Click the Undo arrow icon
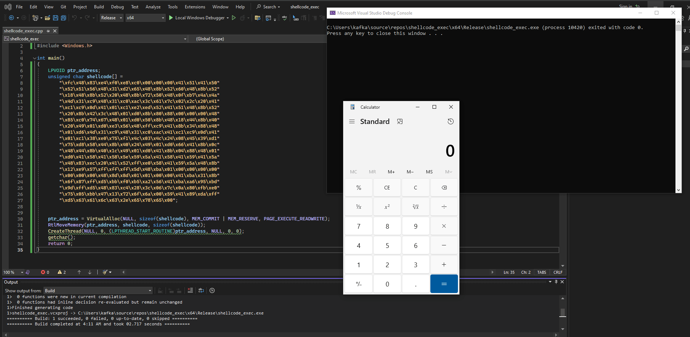 click(74, 18)
